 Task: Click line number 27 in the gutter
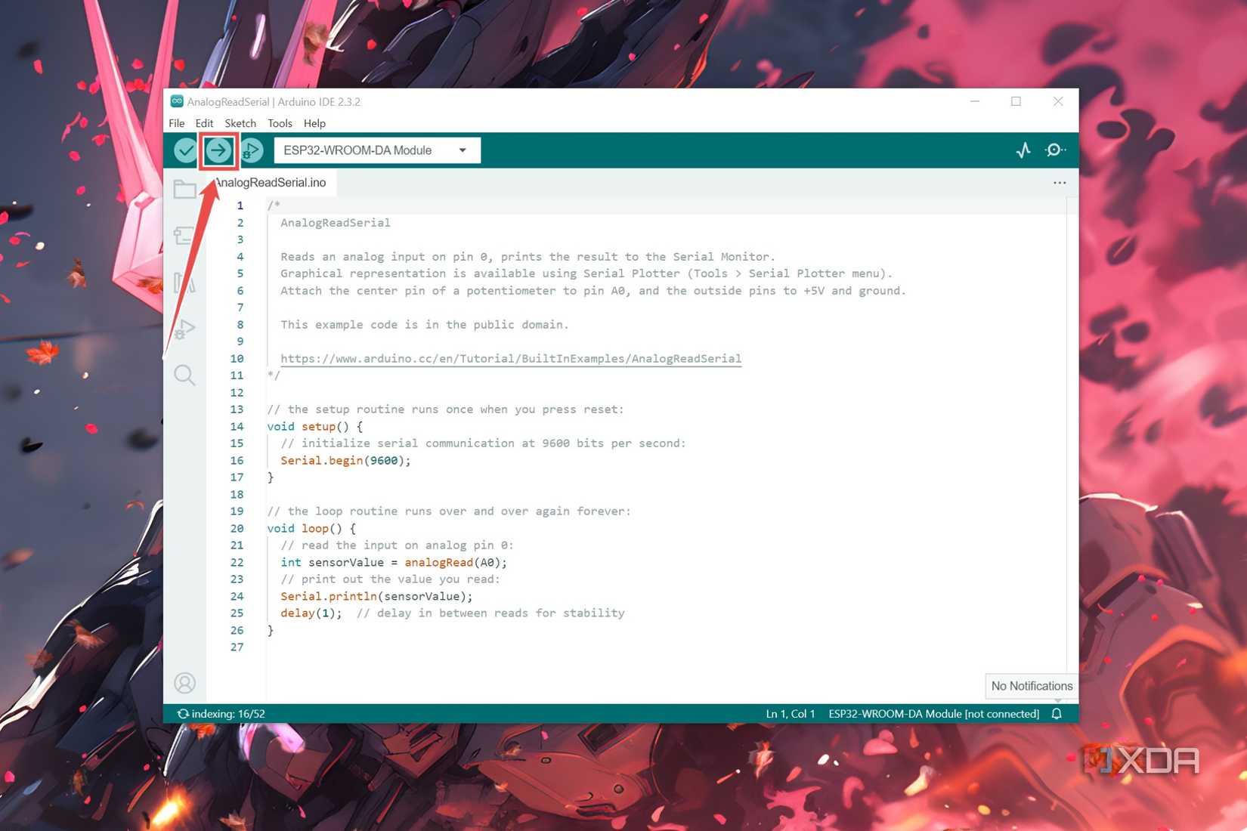pos(237,647)
